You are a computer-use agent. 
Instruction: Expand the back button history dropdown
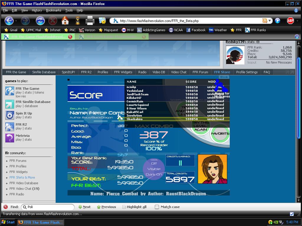coord(16,21)
